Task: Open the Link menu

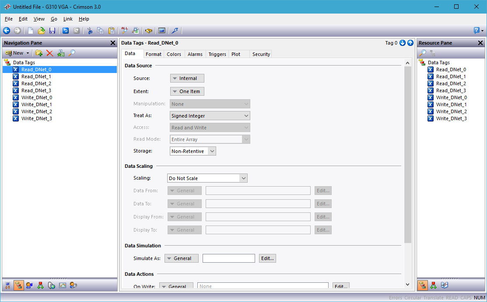Action: click(68, 19)
